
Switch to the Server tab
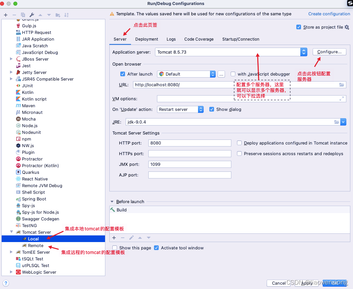120,39
